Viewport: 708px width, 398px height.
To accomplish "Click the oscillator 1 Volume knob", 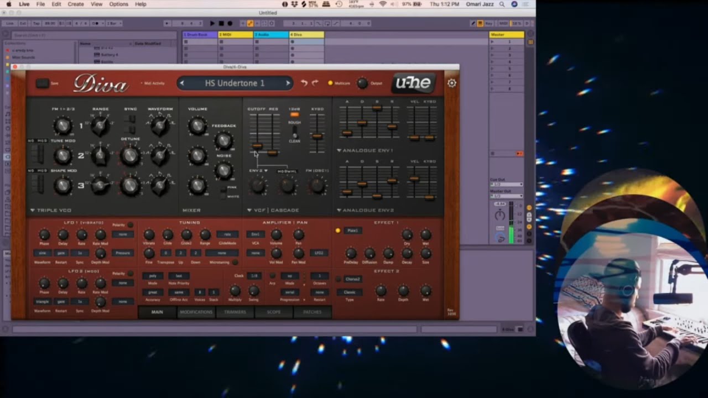I will pyautogui.click(x=197, y=126).
